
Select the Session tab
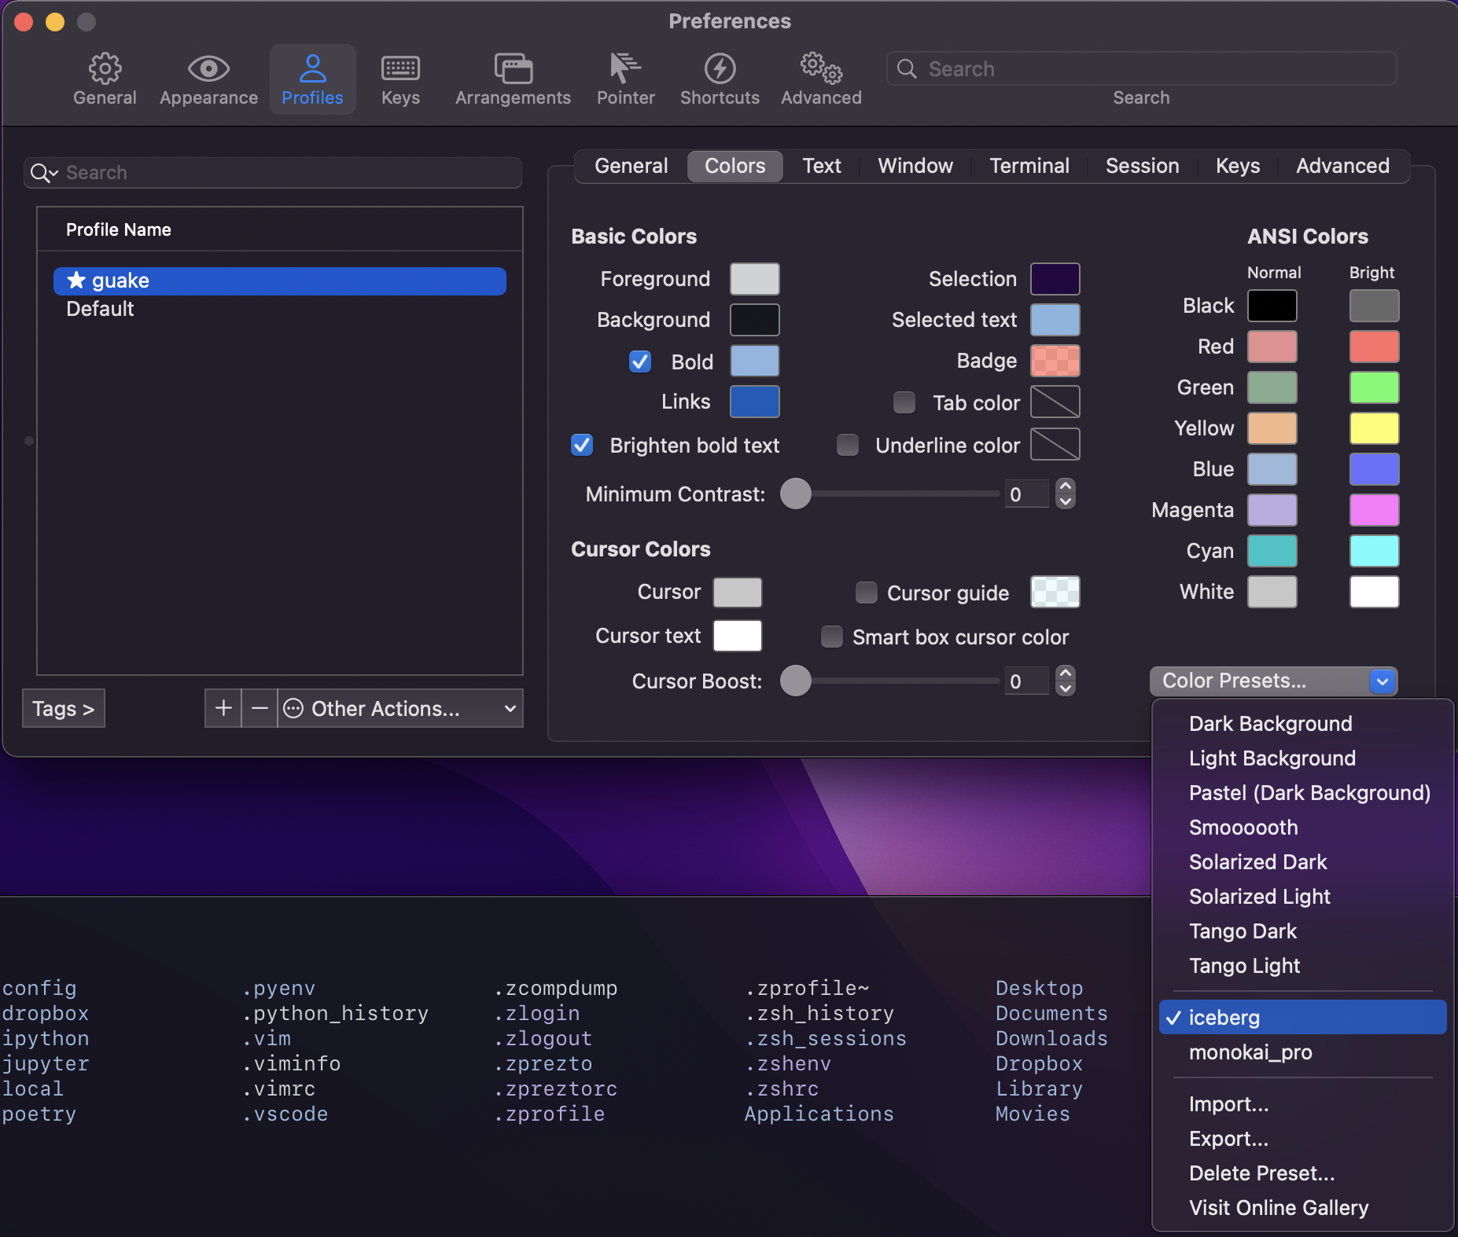click(1141, 166)
